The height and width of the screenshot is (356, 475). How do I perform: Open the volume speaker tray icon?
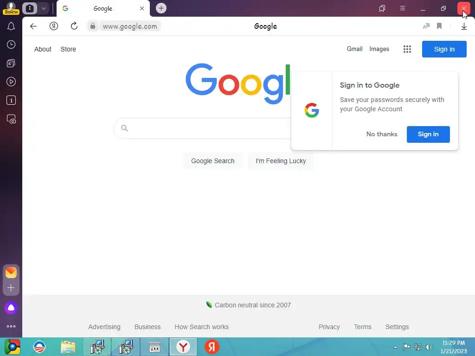click(429, 347)
